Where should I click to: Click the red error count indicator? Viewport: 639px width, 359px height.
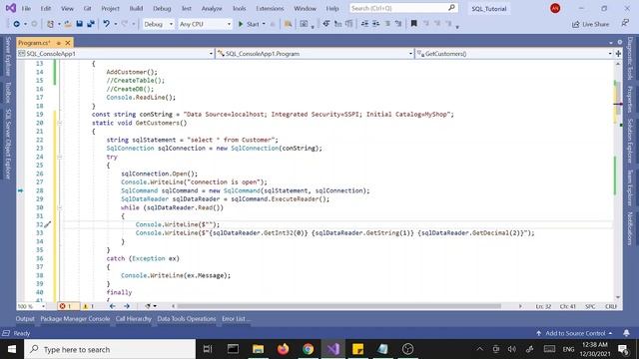pyautogui.click(x=68, y=306)
